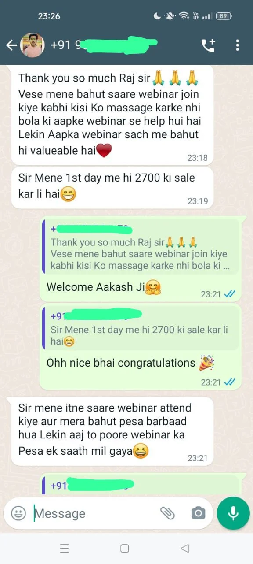Tap the Thank you so much Raj sir message
Viewport: 253px width, 564px height.
point(112,115)
